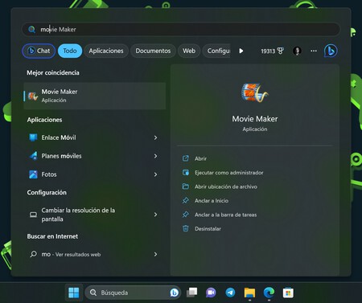Switch to the Chat tab
The height and width of the screenshot is (303, 362).
point(39,51)
